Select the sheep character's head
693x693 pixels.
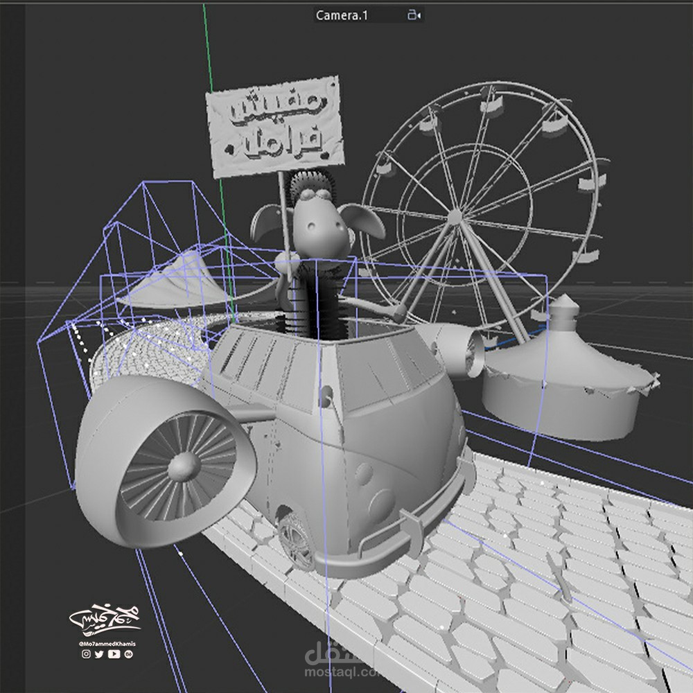318,220
